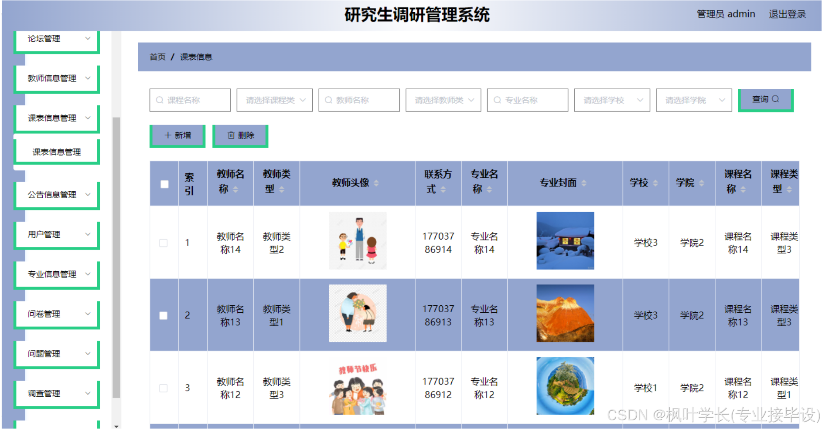Click the sort icon for 联系方式 column
Viewport: 822px width, 429px height.
tap(443, 189)
